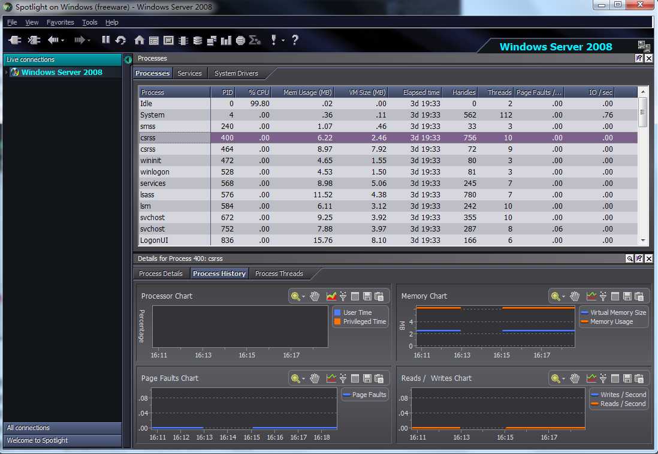Click the copy clipboard icon in Memory Chart

[639, 296]
